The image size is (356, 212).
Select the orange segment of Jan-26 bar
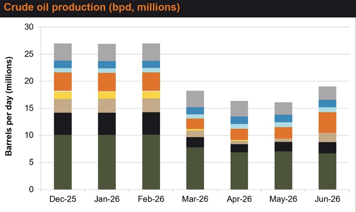107,82
